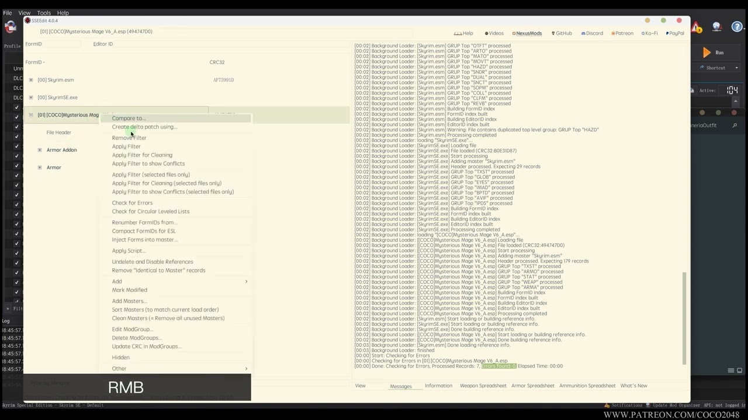This screenshot has width=748, height=420.
Task: Click the Editor ID search input field
Action: click(231, 44)
